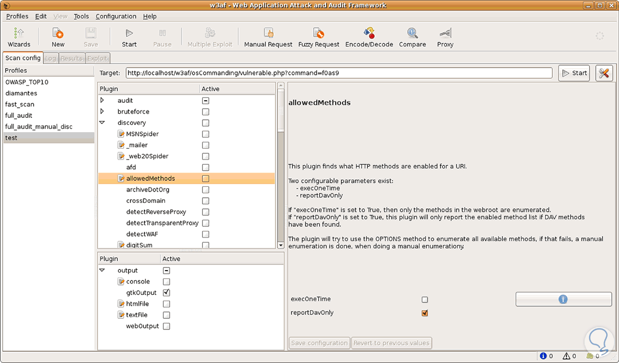
Task: Click the blue info button icon
Action: 563,299
